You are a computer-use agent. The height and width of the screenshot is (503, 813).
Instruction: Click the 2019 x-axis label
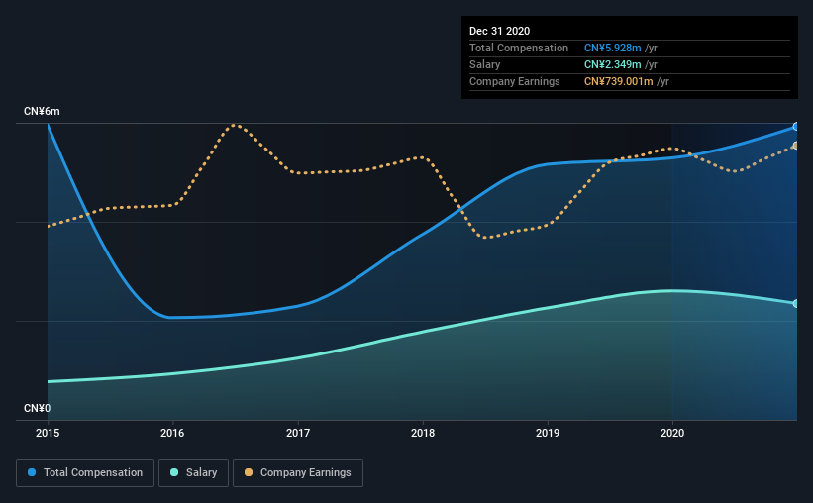548,433
